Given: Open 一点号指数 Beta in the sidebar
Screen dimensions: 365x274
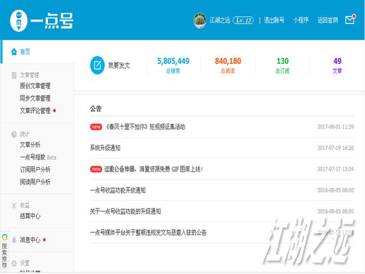Looking at the screenshot, I should [38, 157].
